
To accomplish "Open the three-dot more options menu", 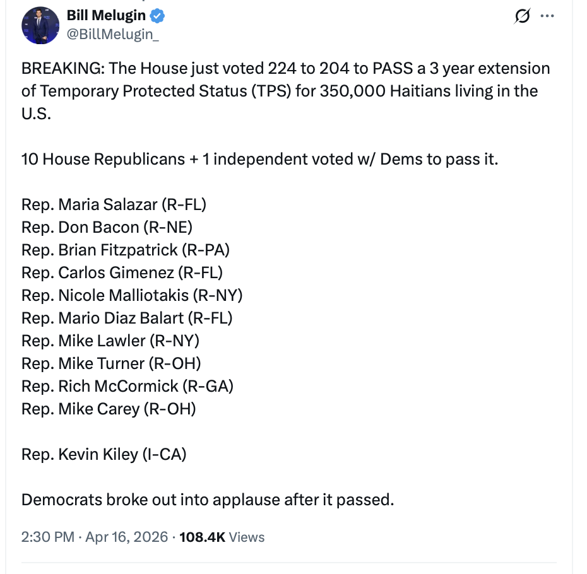I will coord(548,16).
